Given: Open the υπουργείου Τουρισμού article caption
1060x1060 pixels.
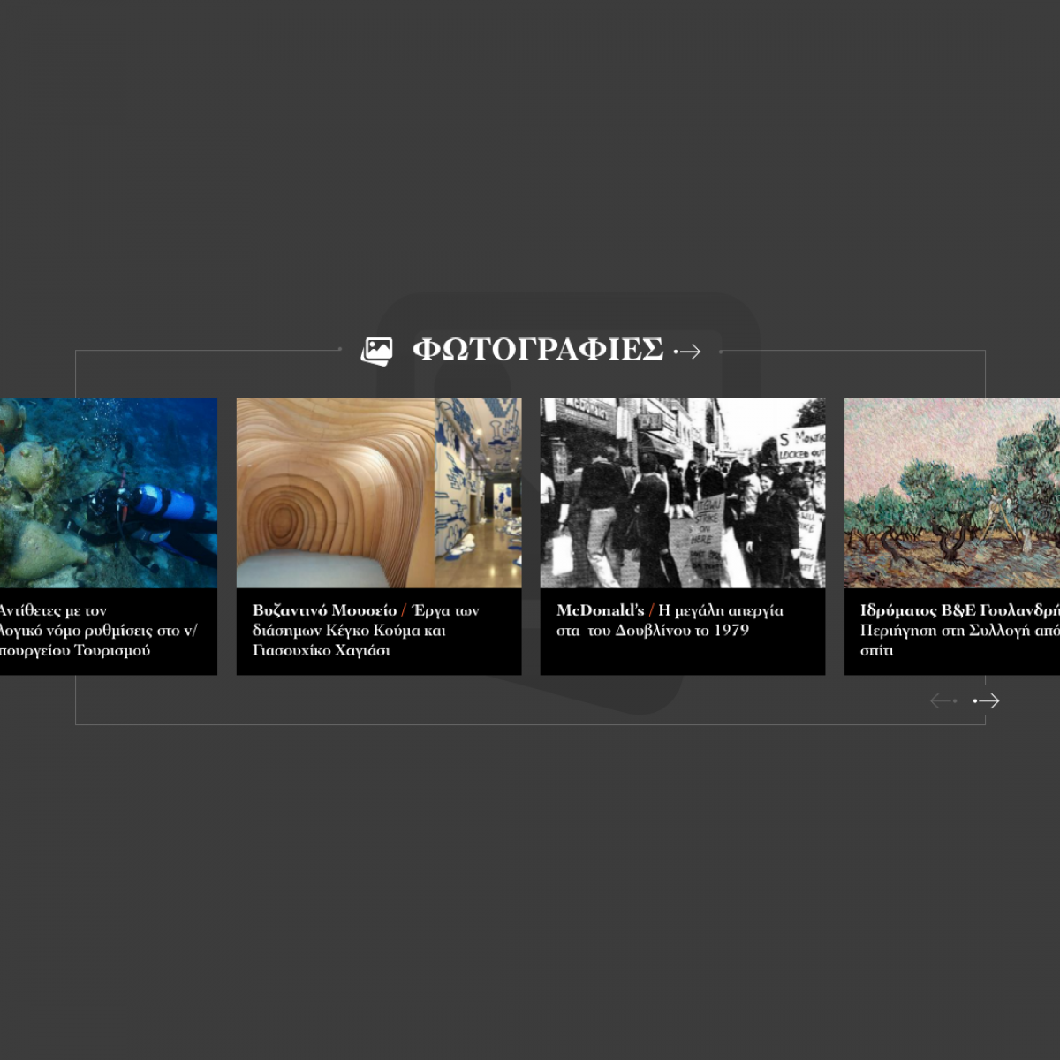Looking at the screenshot, I should 98,630.
